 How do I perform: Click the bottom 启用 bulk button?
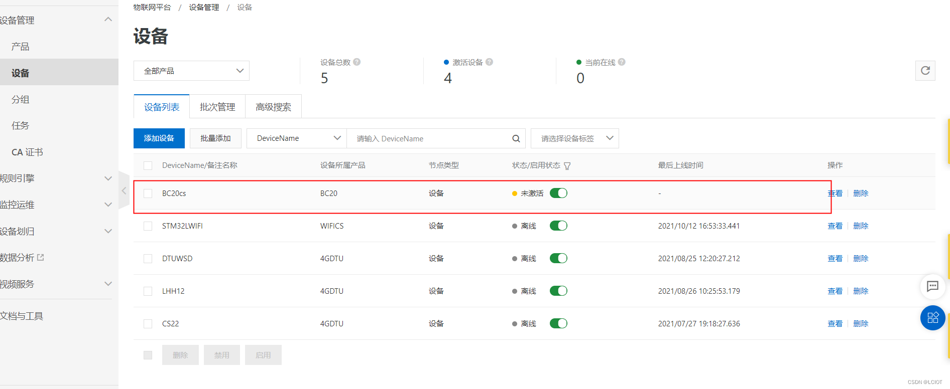click(x=263, y=355)
